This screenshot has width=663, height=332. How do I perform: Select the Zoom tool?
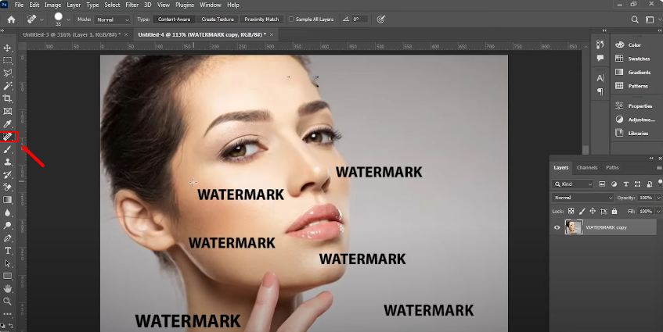[8, 302]
